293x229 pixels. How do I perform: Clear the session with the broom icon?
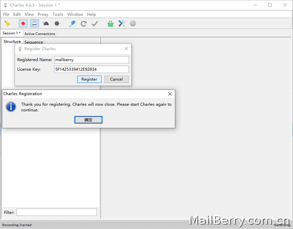coord(8,24)
